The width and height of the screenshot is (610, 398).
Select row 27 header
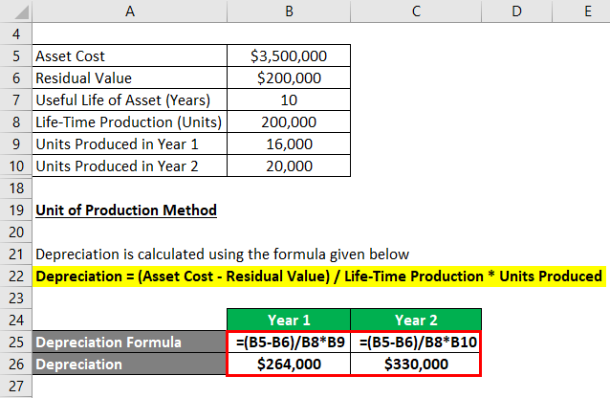(16, 387)
